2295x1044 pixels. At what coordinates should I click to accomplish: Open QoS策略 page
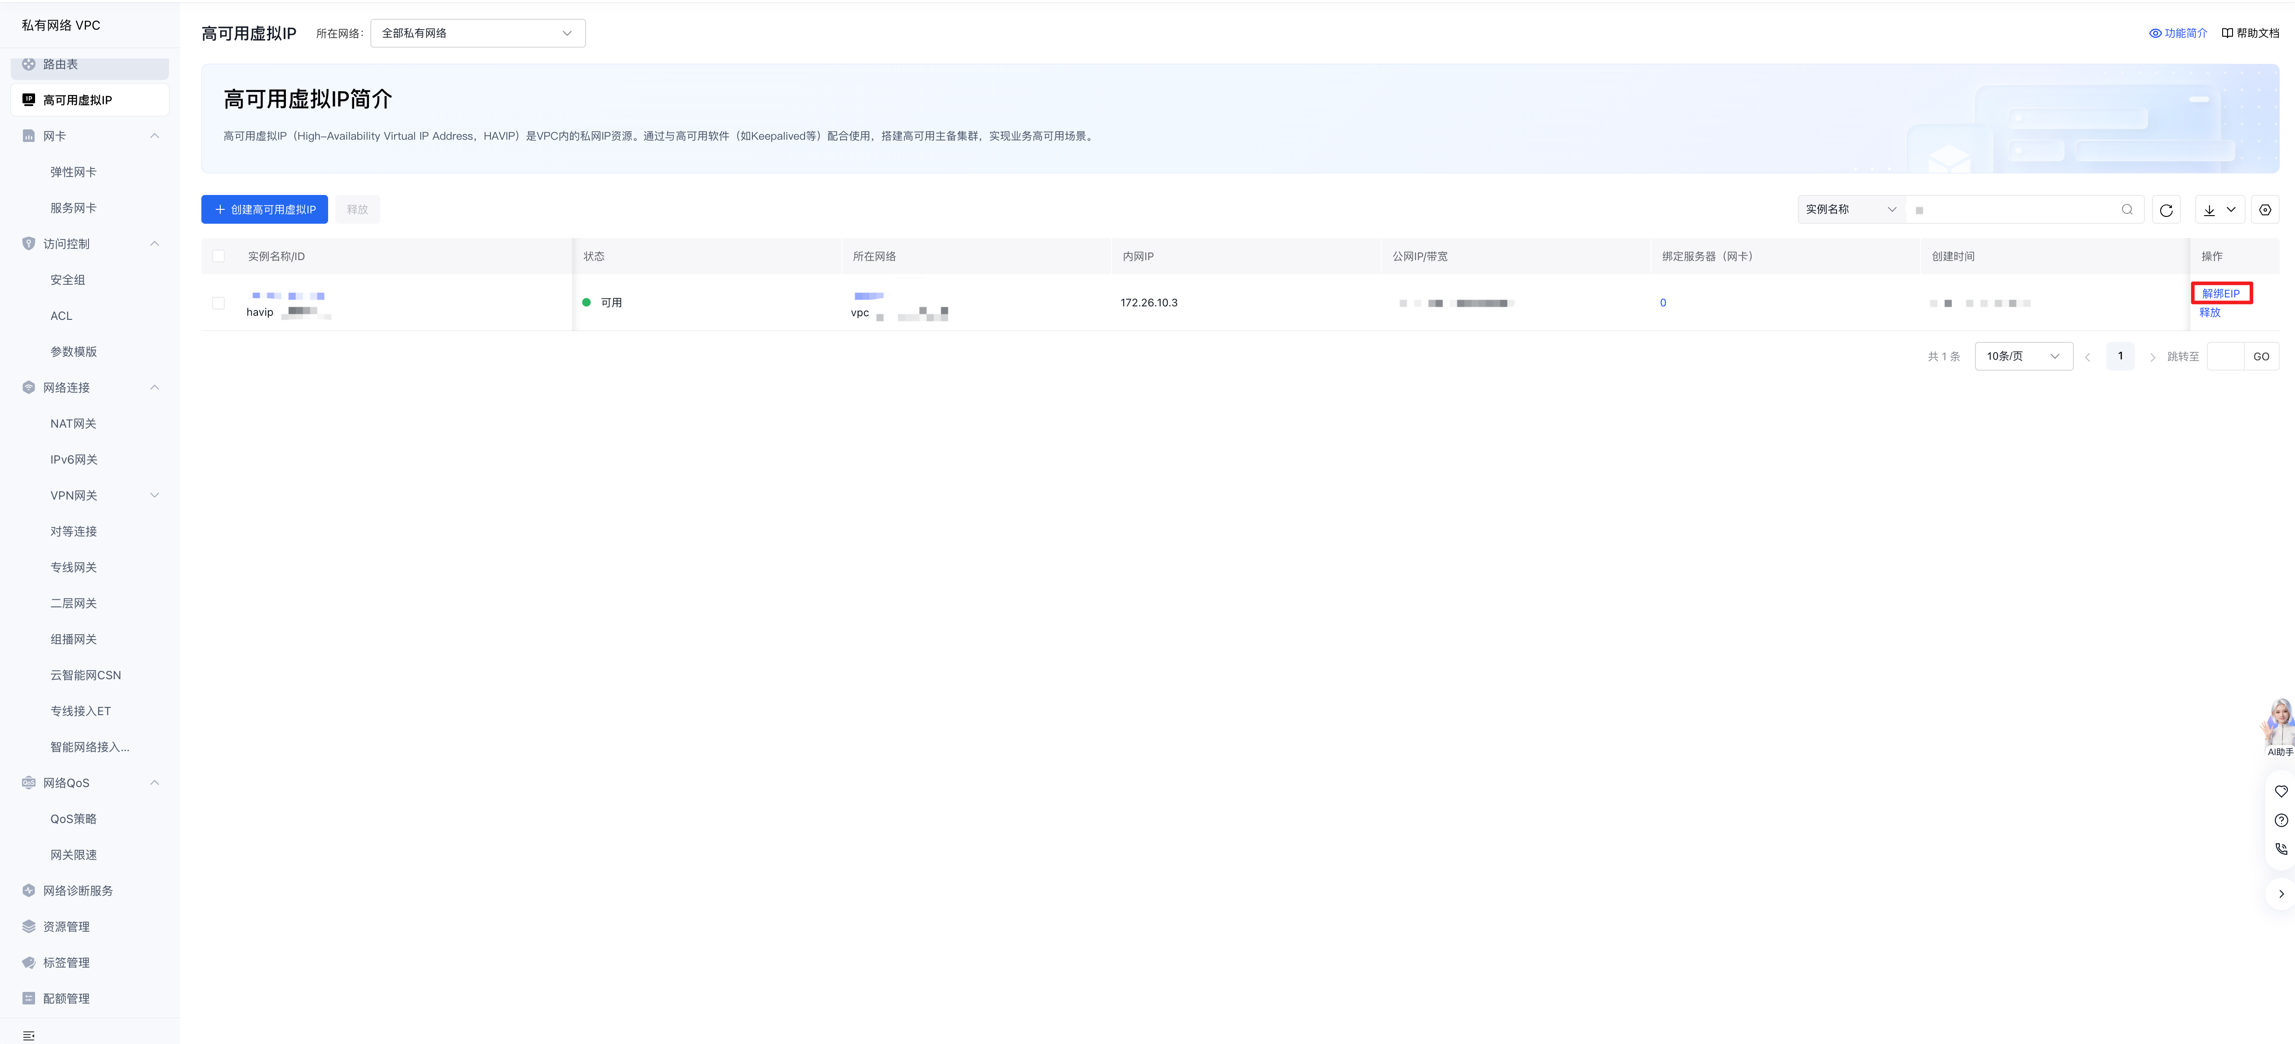point(73,818)
